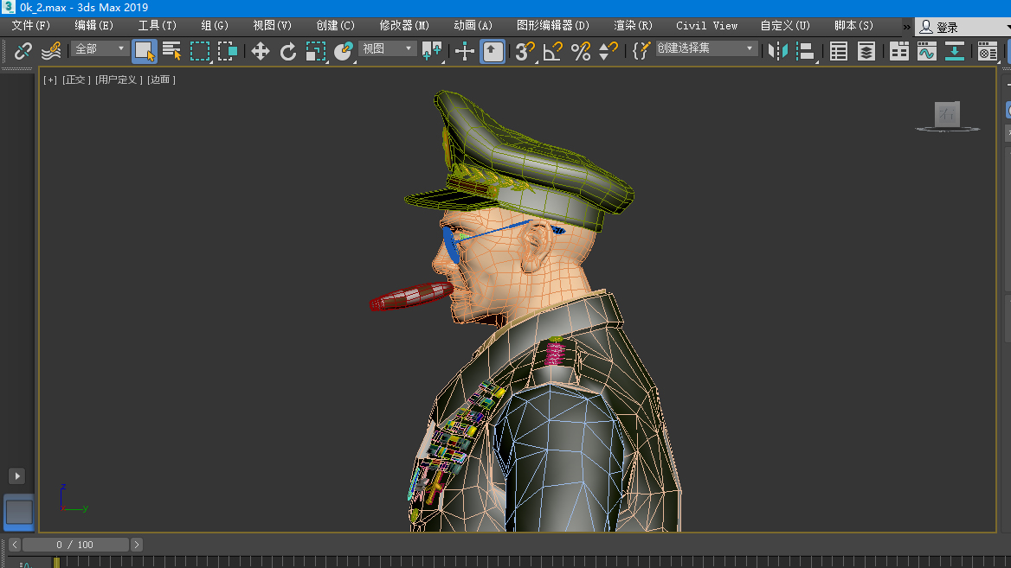Open the Layer Explorer icon

click(866, 51)
